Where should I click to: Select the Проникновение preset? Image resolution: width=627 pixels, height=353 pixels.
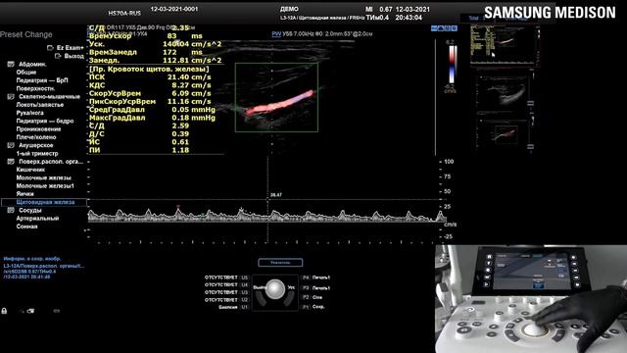click(38, 128)
